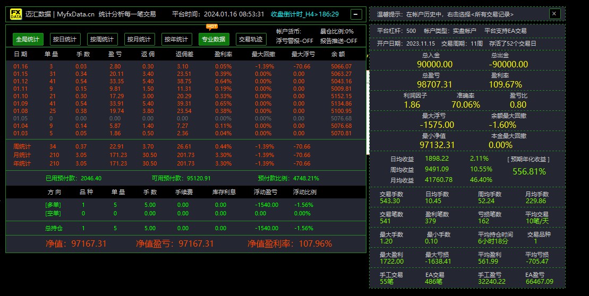Click the 准确率 70.06% value
The width and height of the screenshot is (589, 296).
466,105
